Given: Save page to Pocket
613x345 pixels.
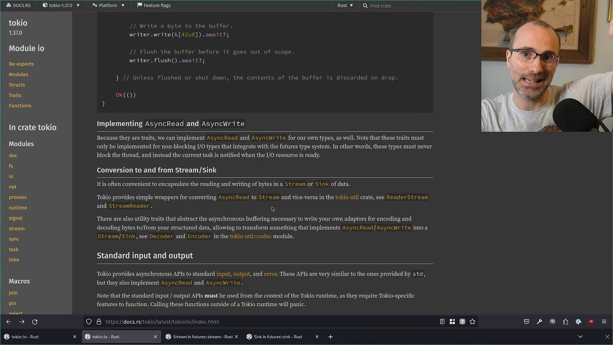Looking at the screenshot, I should [x=526, y=322].
